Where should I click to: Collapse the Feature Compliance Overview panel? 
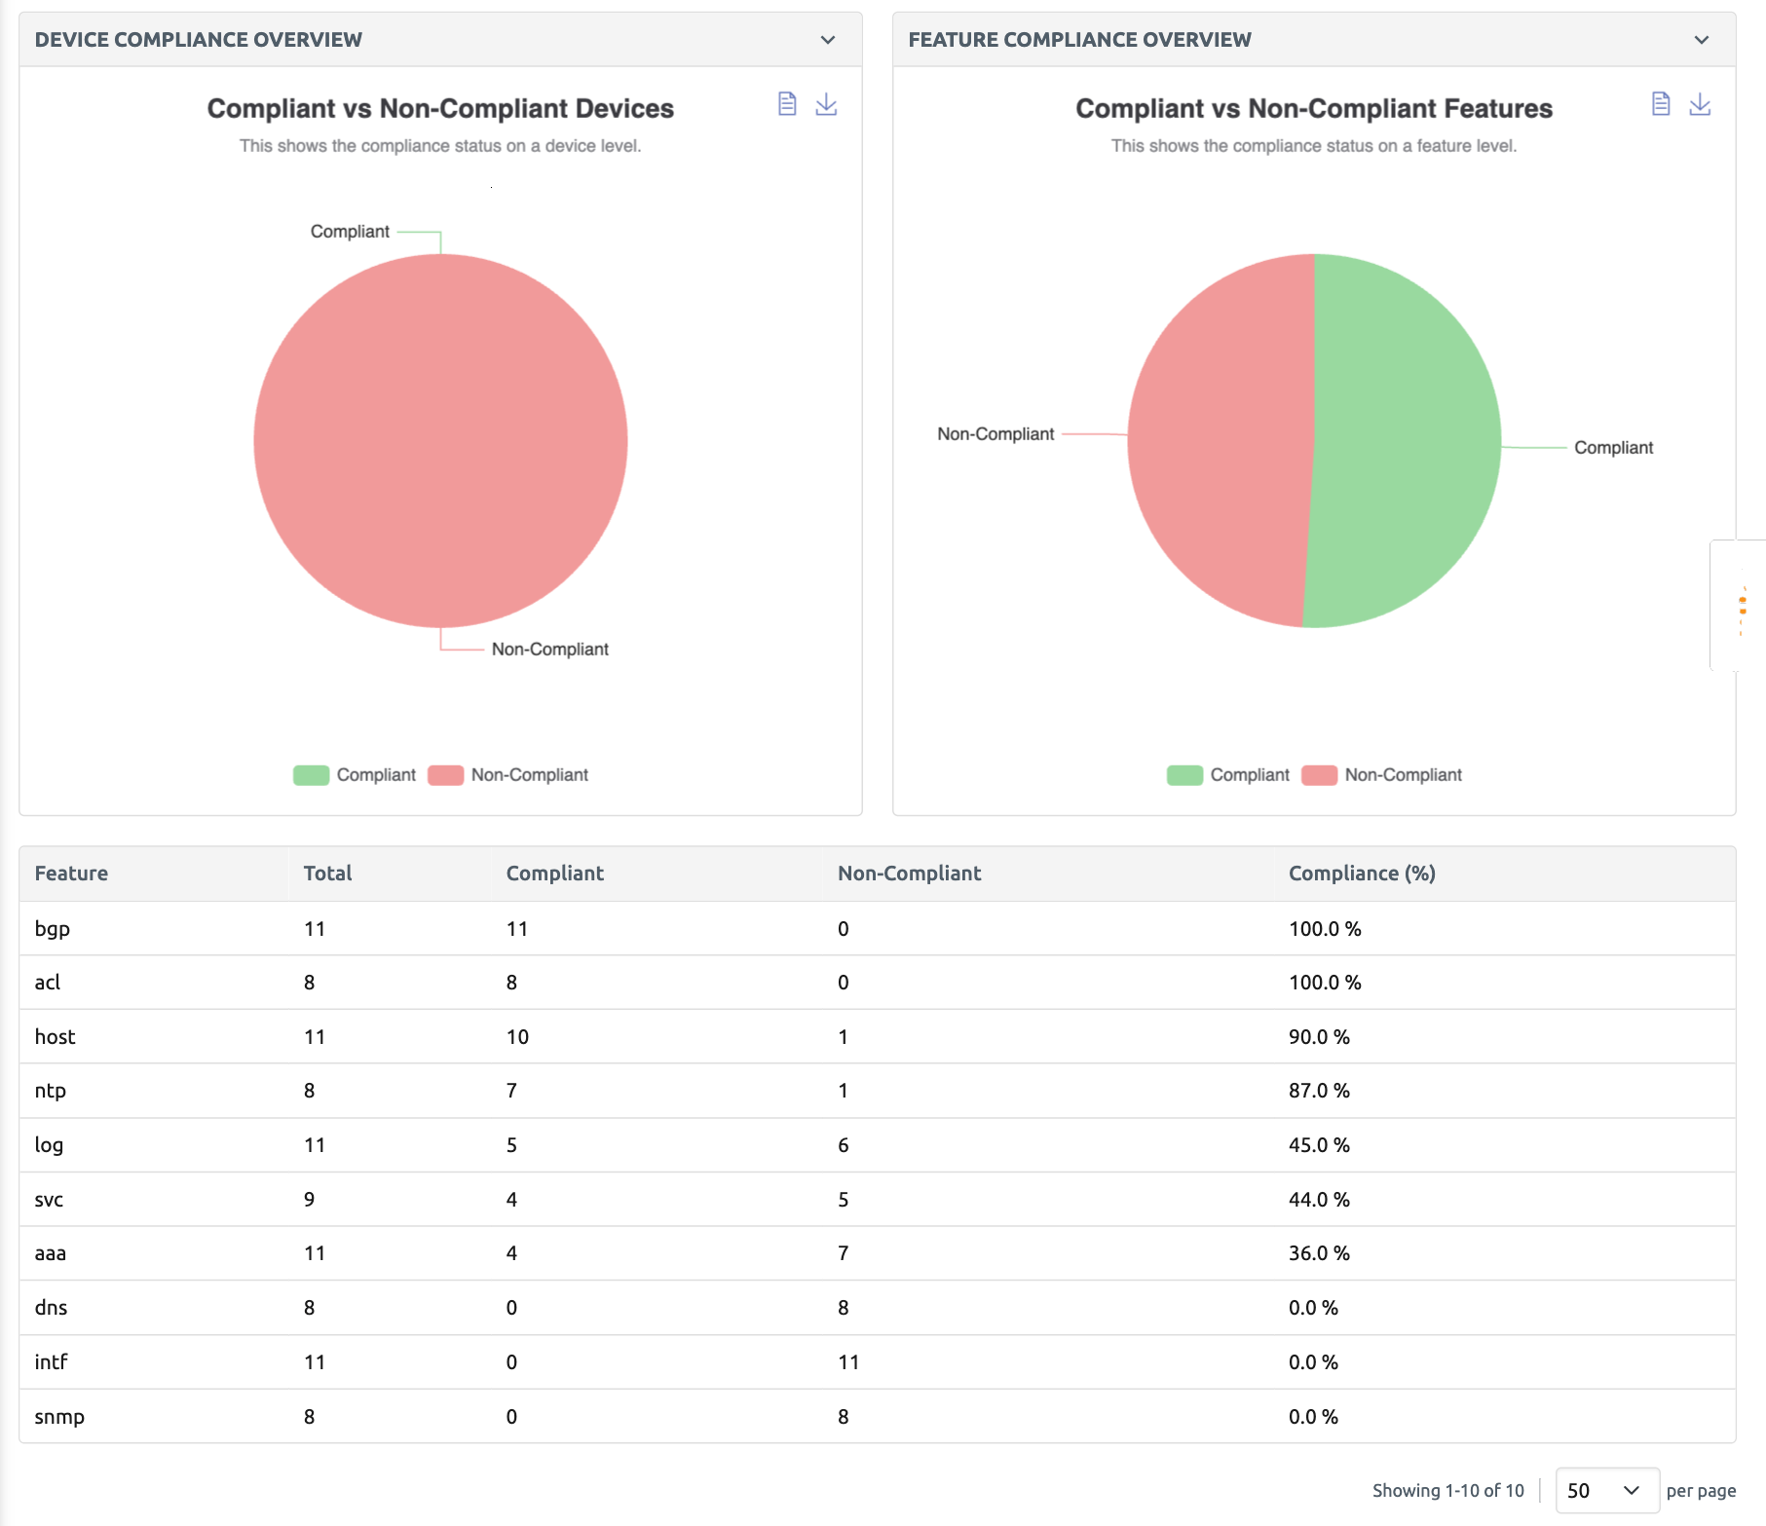point(1701,40)
